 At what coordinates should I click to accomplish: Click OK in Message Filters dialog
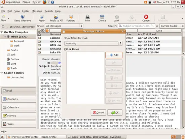(115, 112)
